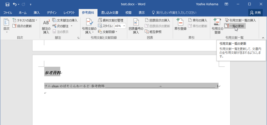This screenshot has height=125, width=267.
Task: Open Ribbon Display Options icon
Action: (x=226, y=4)
